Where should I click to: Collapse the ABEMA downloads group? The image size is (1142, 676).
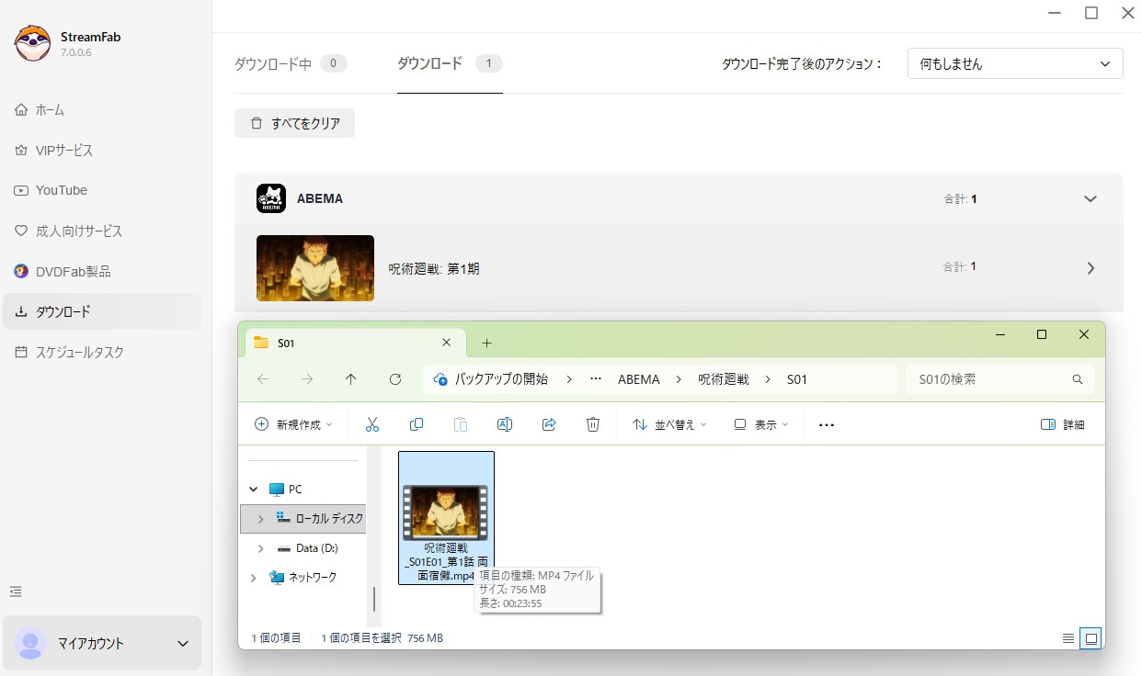pyautogui.click(x=1090, y=197)
